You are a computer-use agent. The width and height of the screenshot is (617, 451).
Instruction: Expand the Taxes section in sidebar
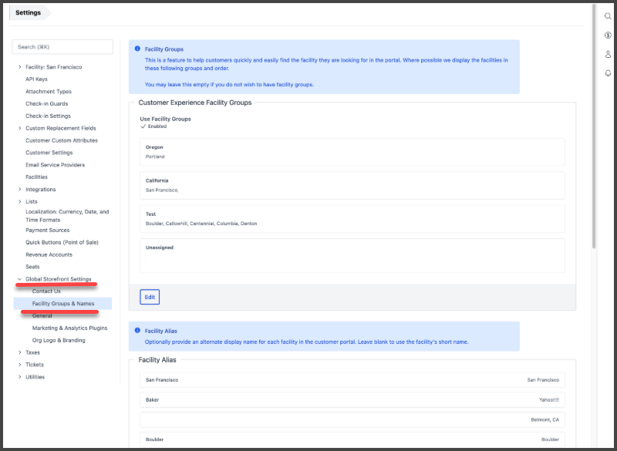pos(20,352)
